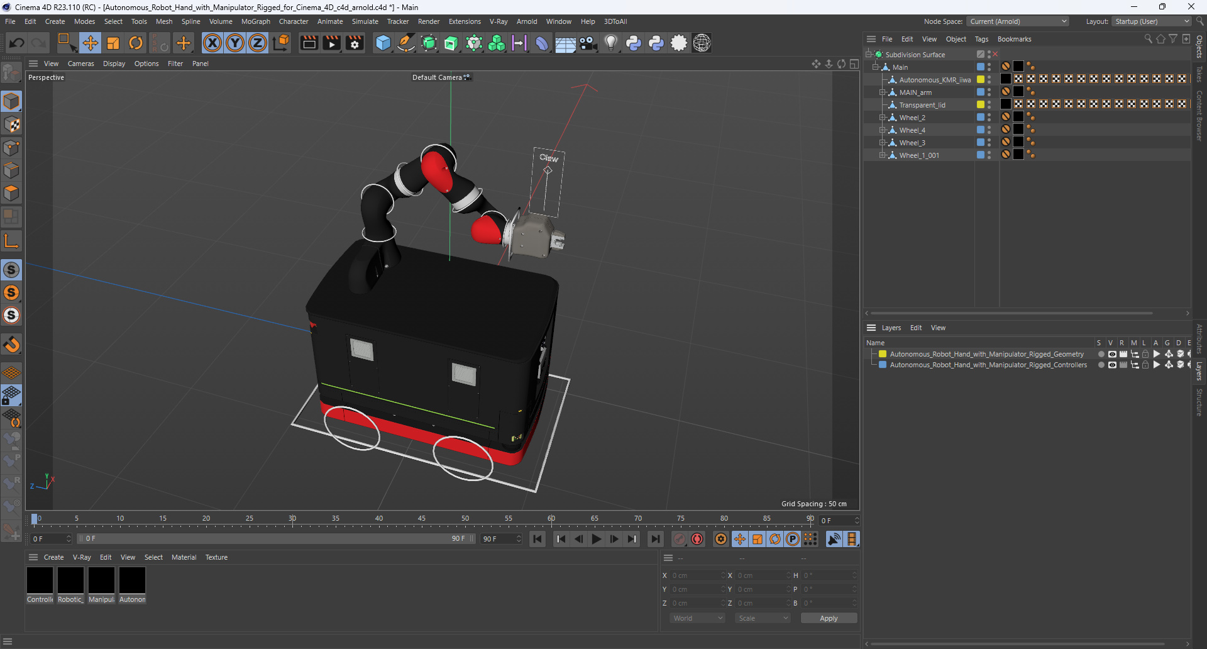Image resolution: width=1207 pixels, height=649 pixels.
Task: Go to start of animation
Action: pyautogui.click(x=537, y=539)
